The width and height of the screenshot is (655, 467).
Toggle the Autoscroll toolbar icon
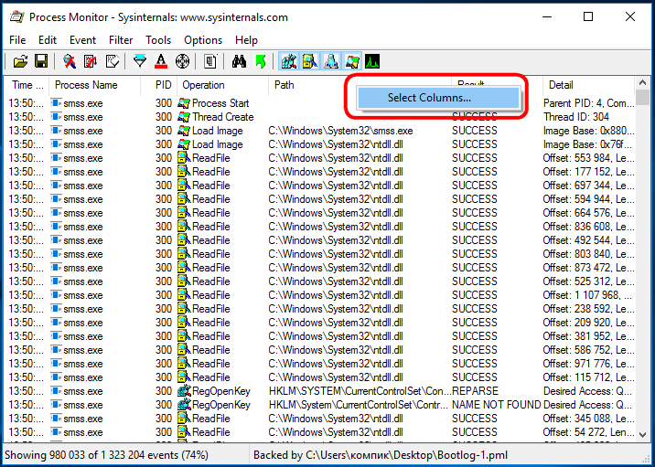point(91,62)
